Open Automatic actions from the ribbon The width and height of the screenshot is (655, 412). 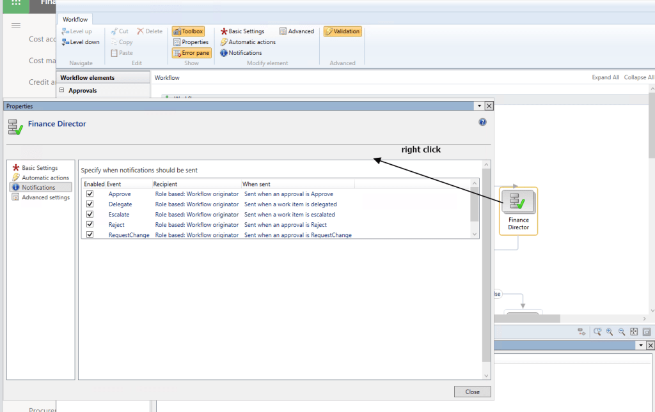248,42
